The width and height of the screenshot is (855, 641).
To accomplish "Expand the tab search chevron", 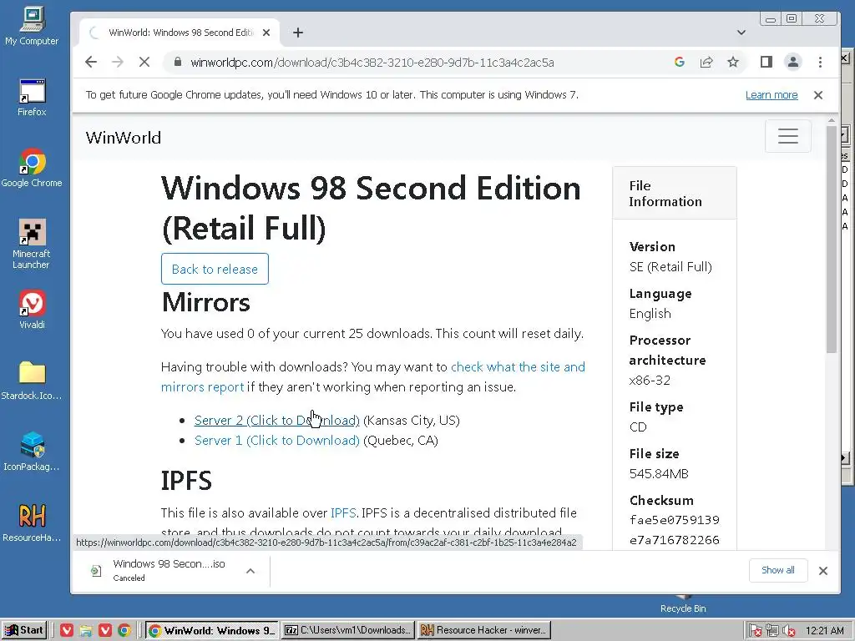I will pyautogui.click(x=741, y=33).
